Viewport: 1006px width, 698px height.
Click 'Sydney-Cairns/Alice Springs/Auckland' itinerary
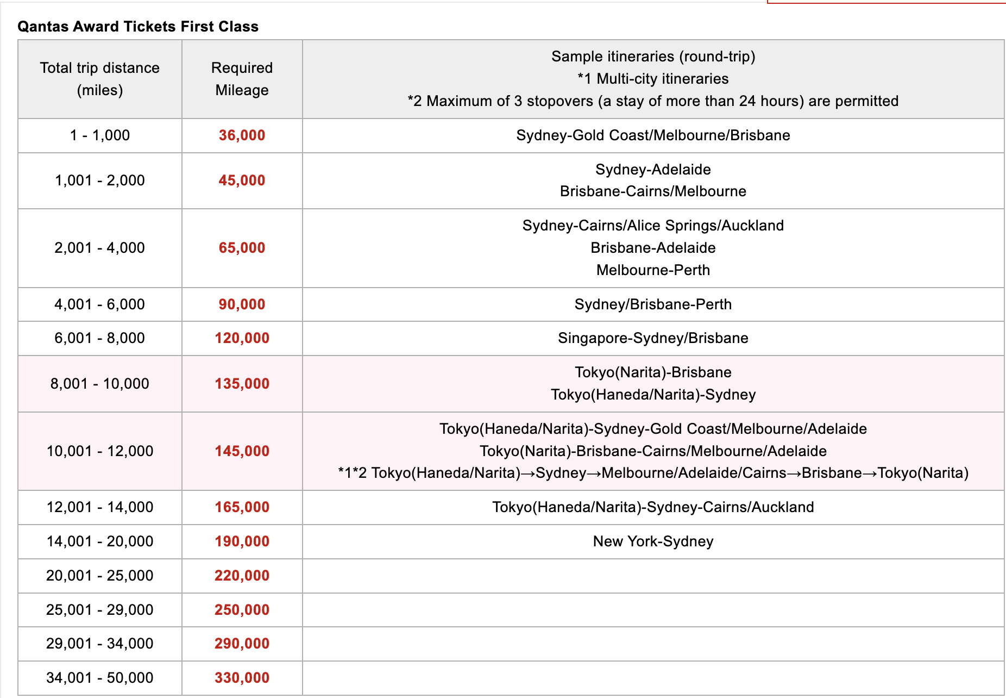(x=653, y=226)
